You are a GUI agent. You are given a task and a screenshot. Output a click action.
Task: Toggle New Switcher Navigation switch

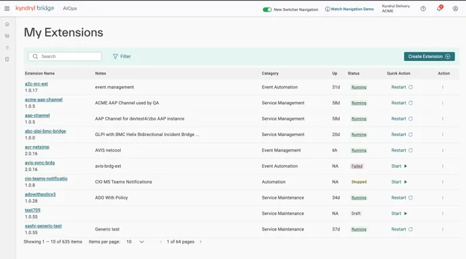[267, 9]
